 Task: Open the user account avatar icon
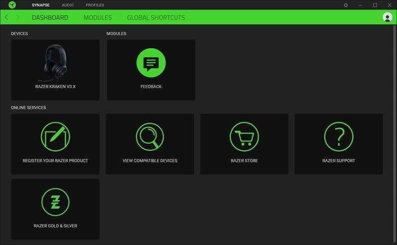[387, 17]
